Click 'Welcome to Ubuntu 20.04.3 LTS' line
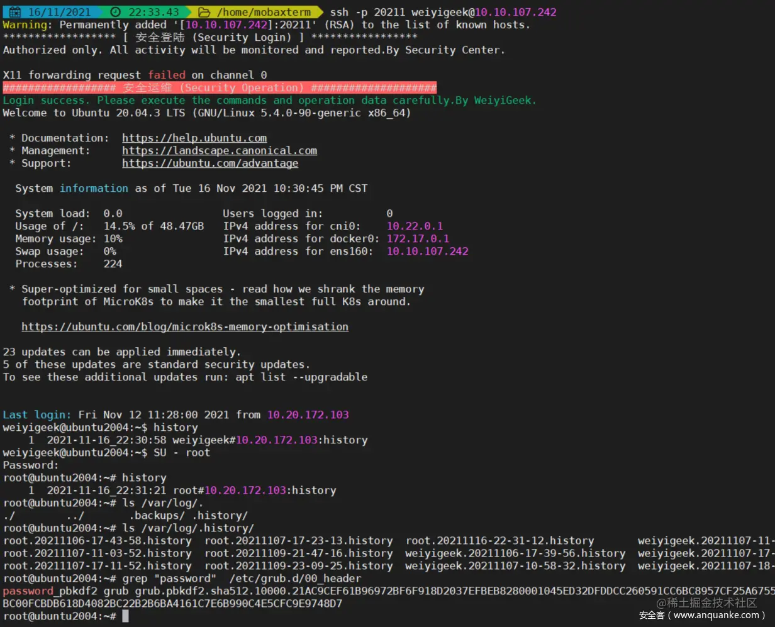Viewport: 775px width, 627px height. 207,113
